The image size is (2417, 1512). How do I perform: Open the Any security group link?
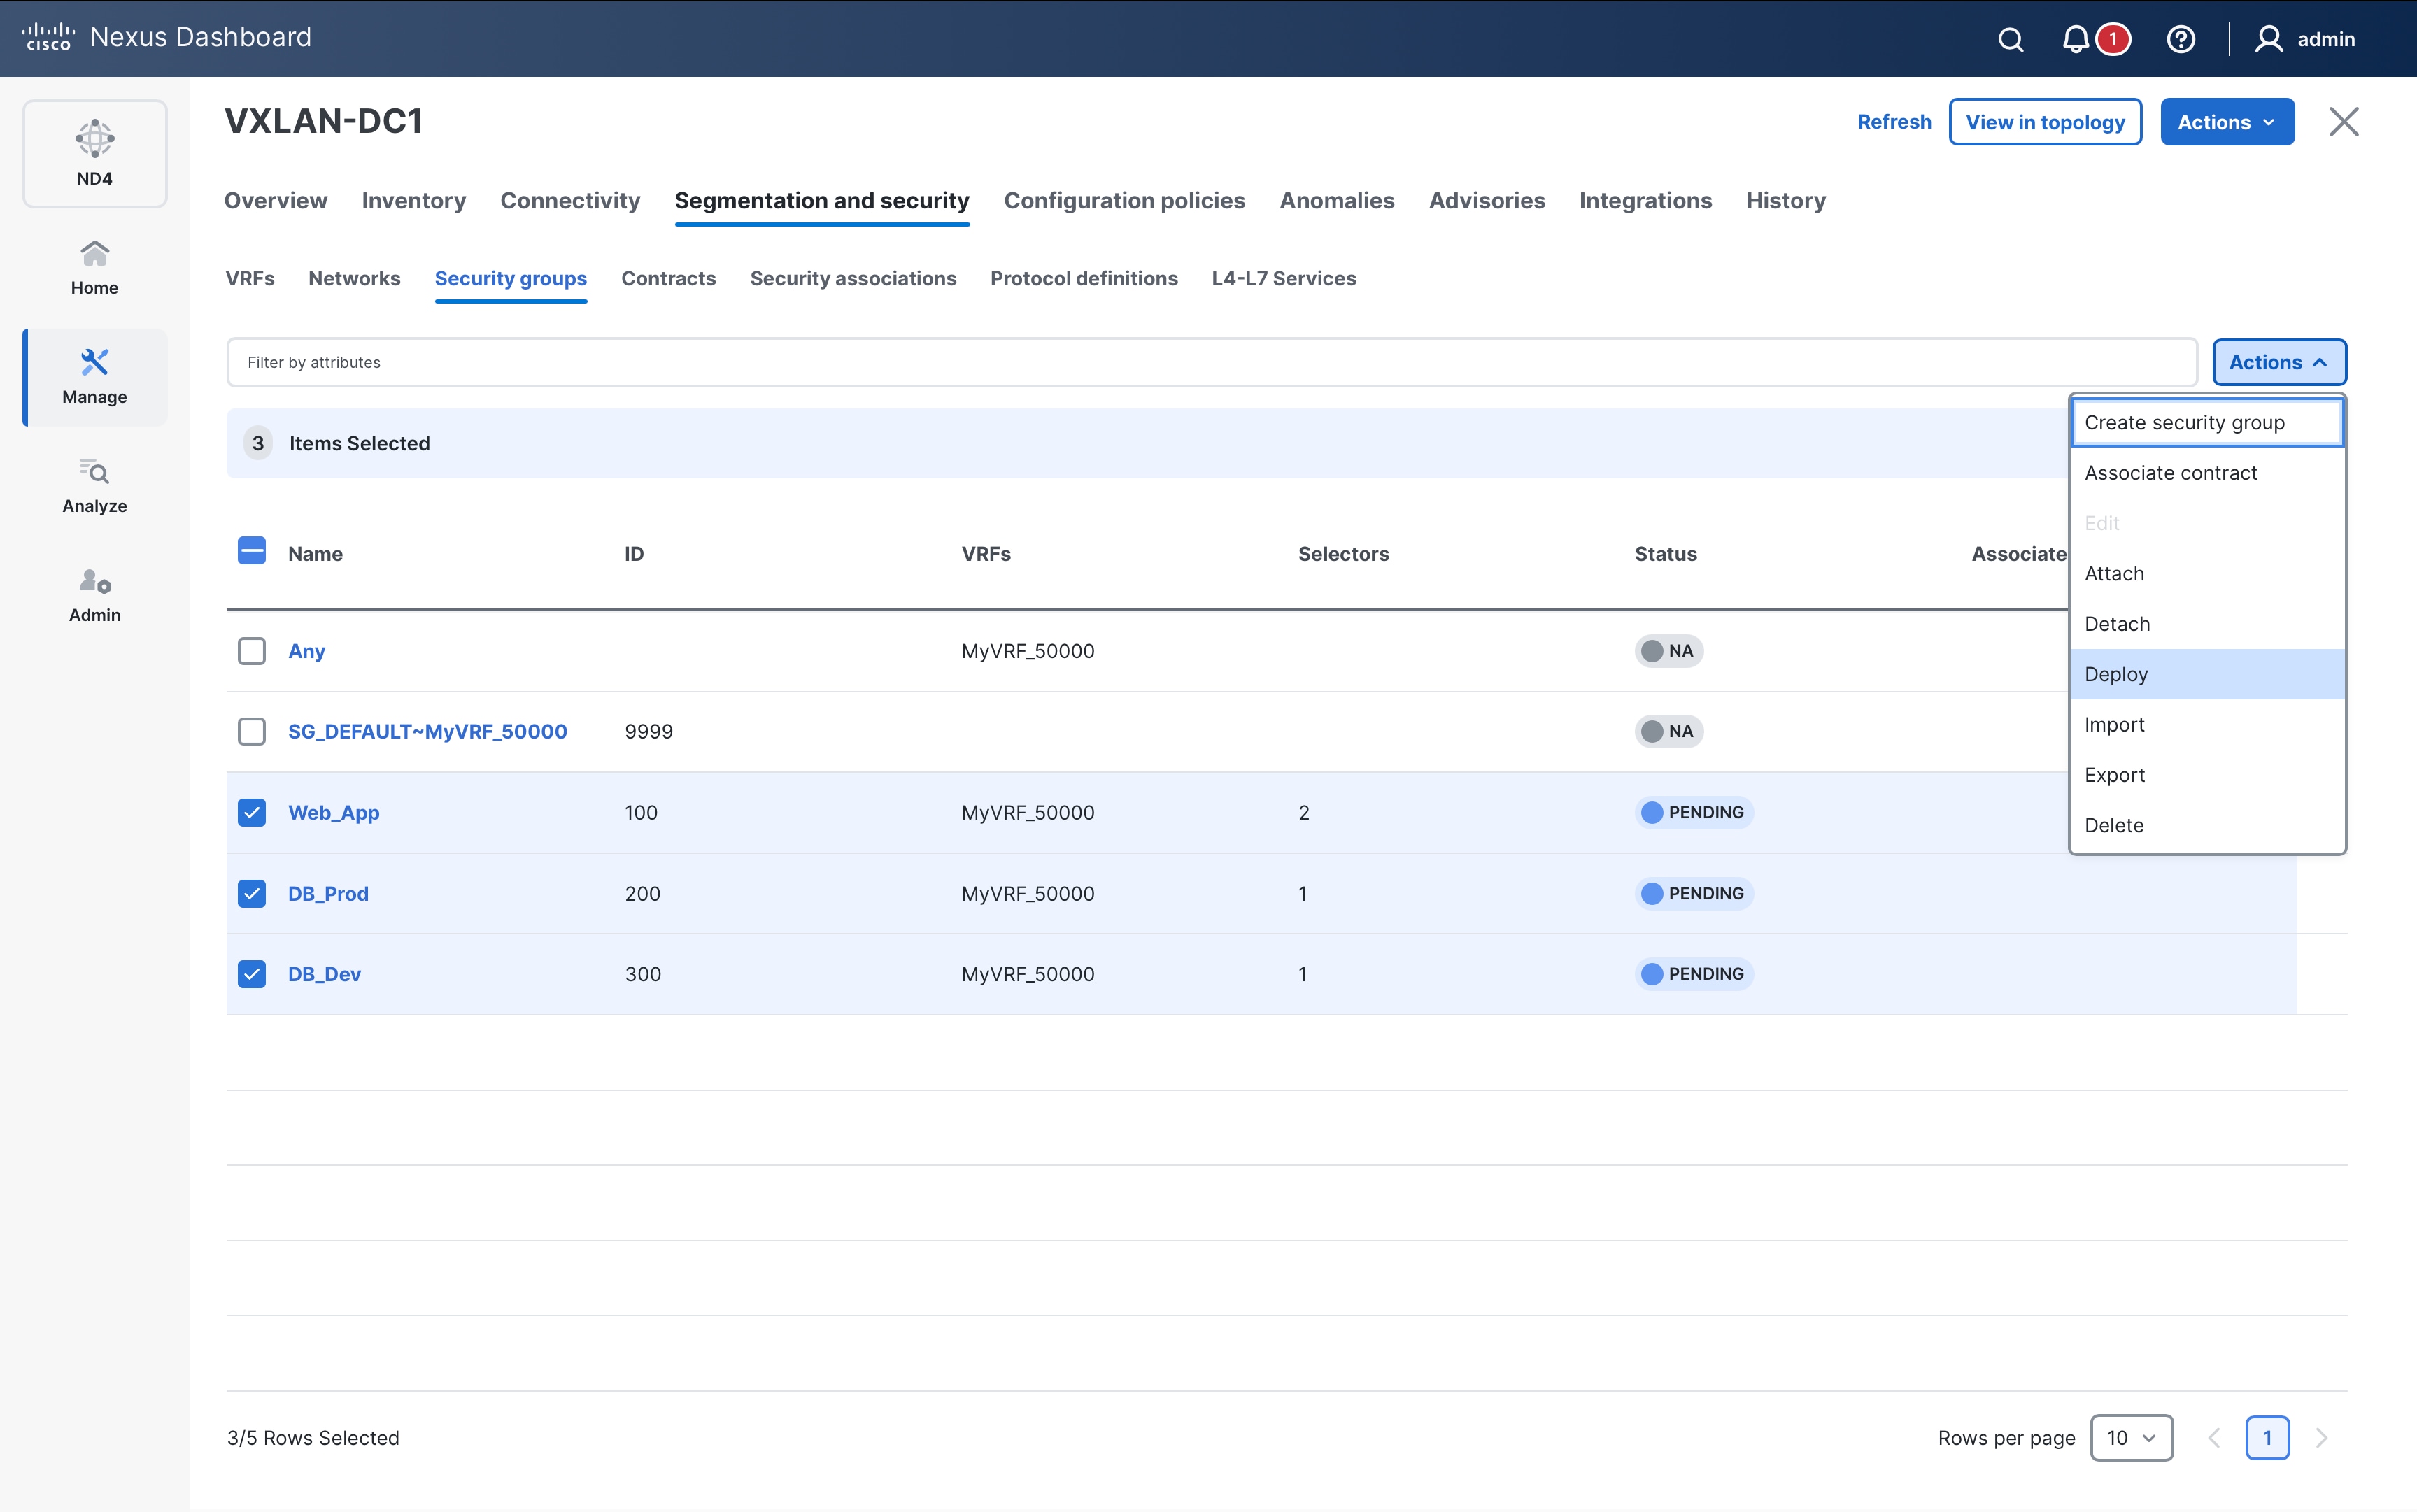pos(306,651)
